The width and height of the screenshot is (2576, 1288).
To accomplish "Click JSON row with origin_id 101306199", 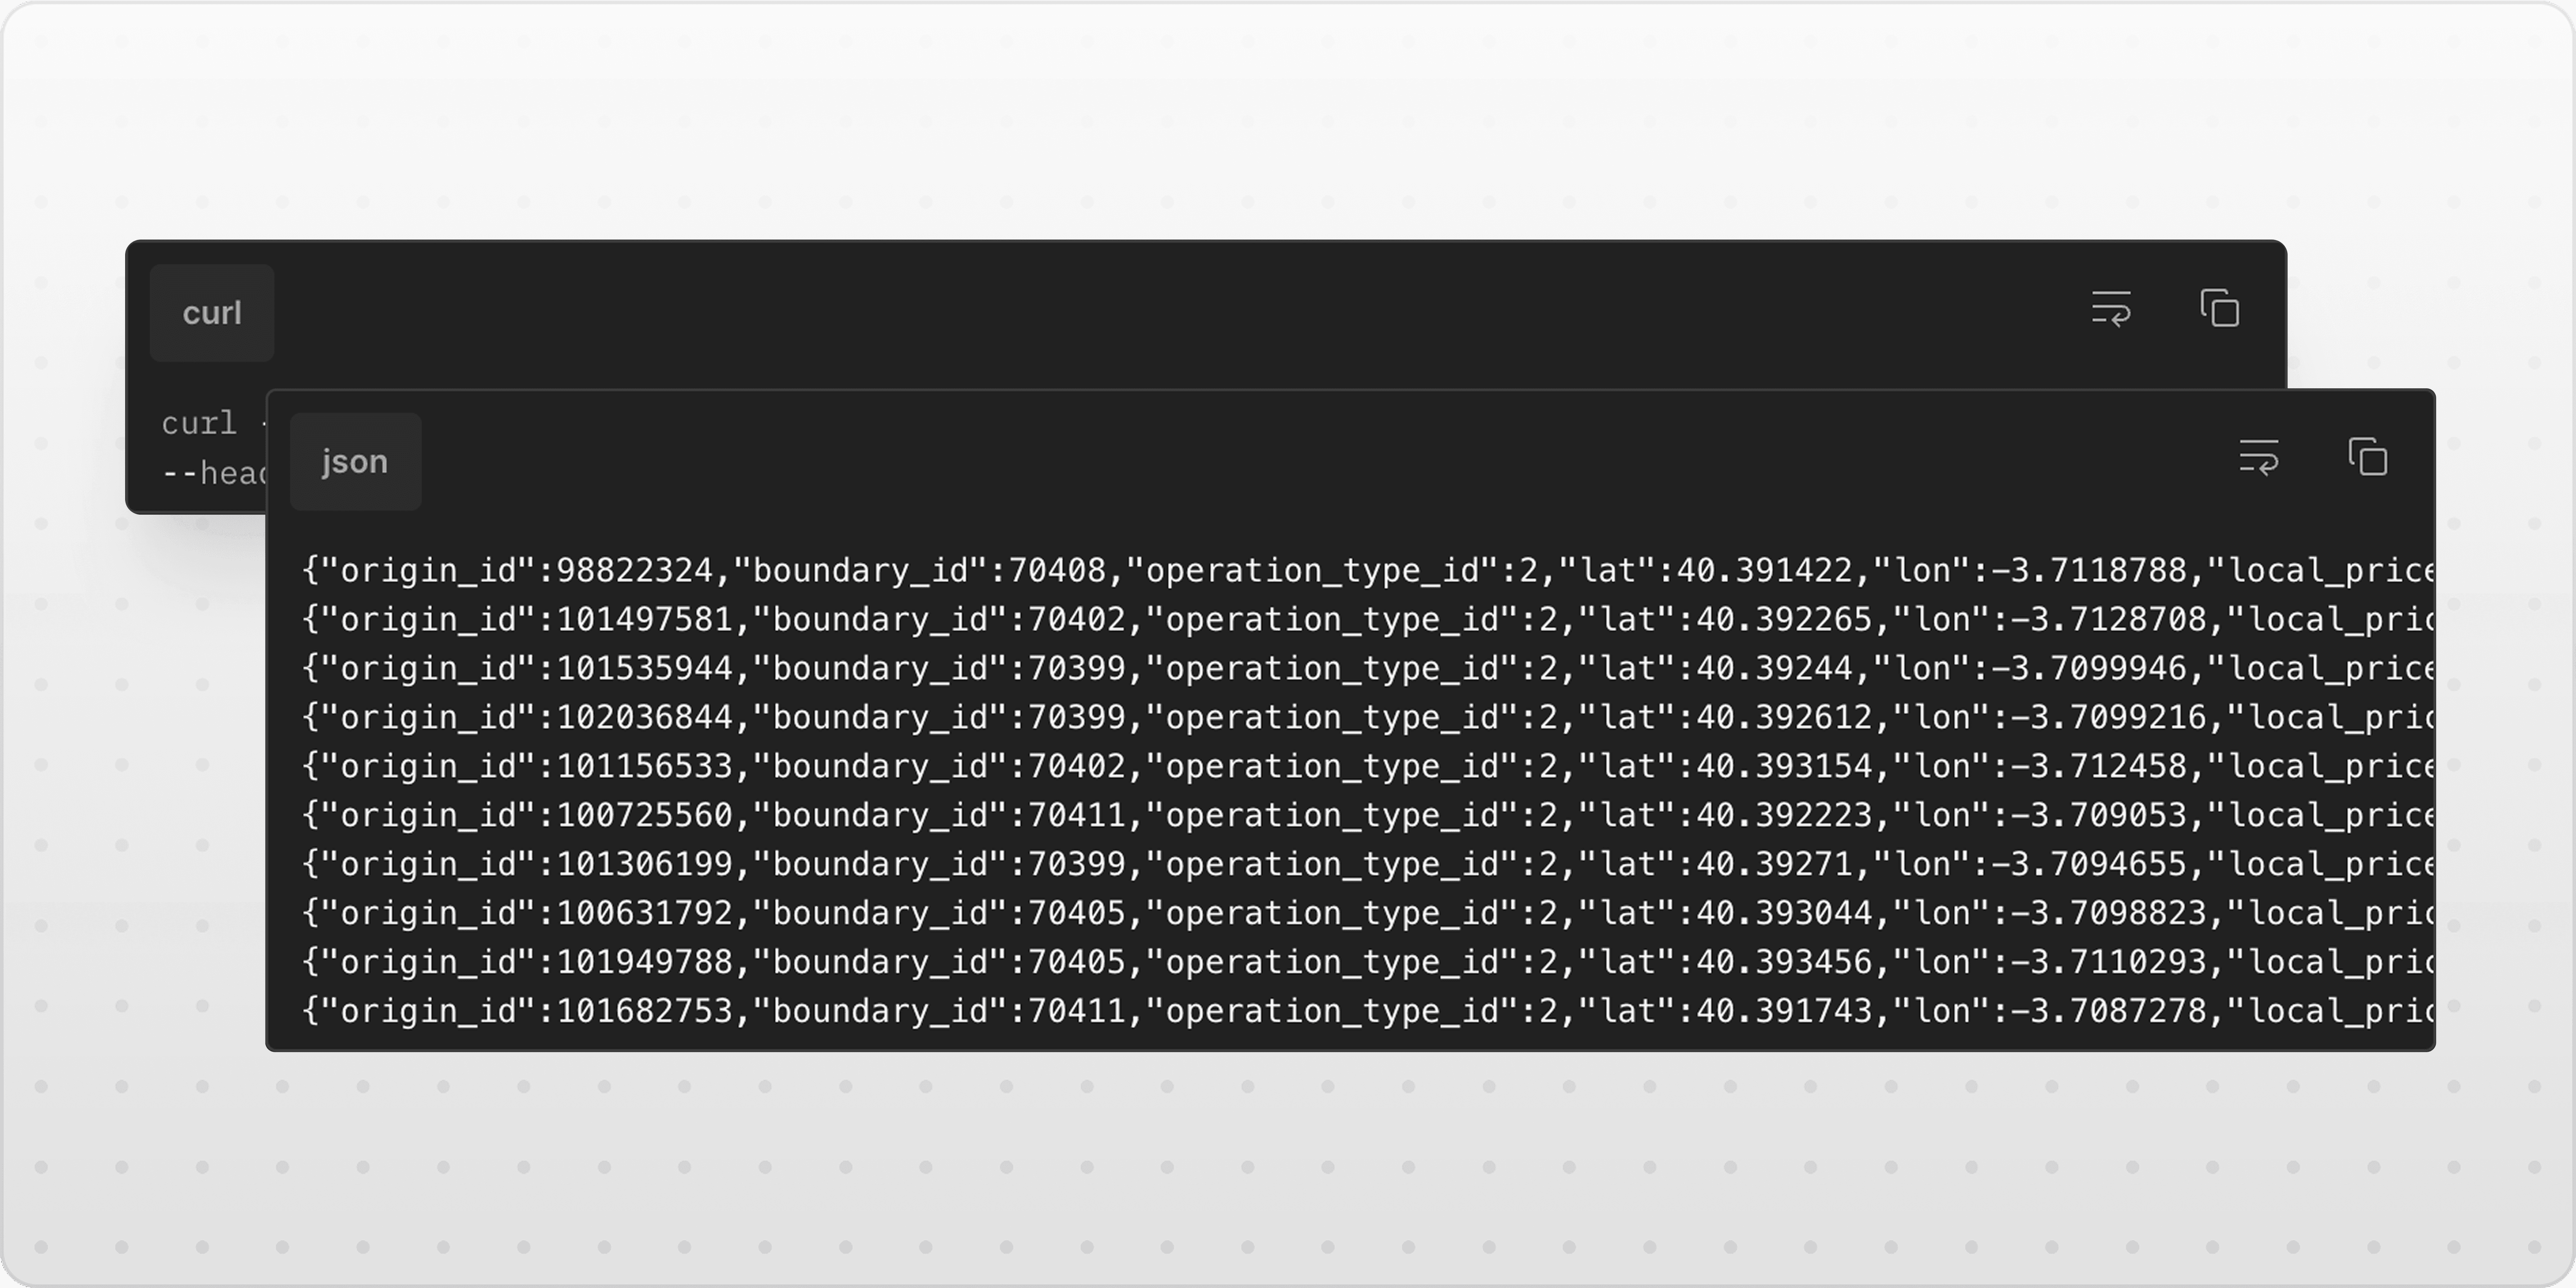I will pyautogui.click(x=1367, y=864).
